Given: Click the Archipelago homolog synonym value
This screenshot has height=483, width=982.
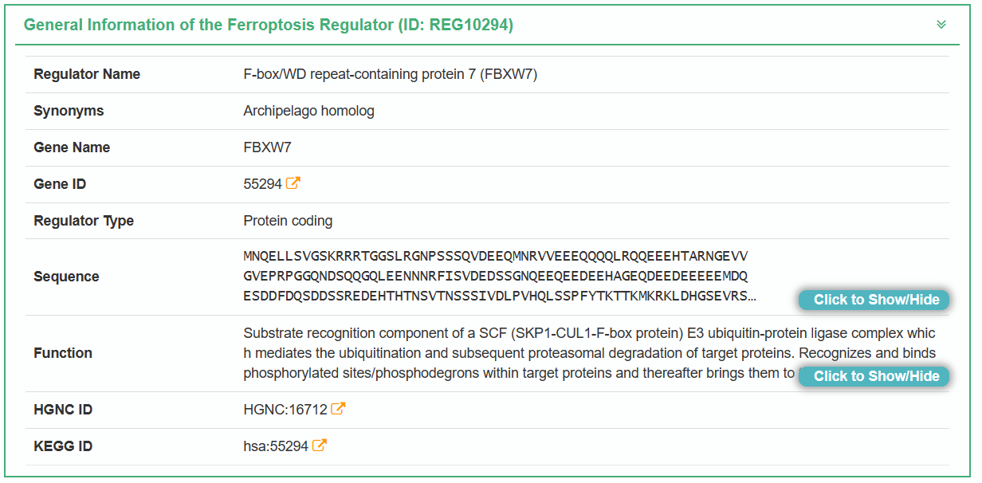Looking at the screenshot, I should coord(308,111).
